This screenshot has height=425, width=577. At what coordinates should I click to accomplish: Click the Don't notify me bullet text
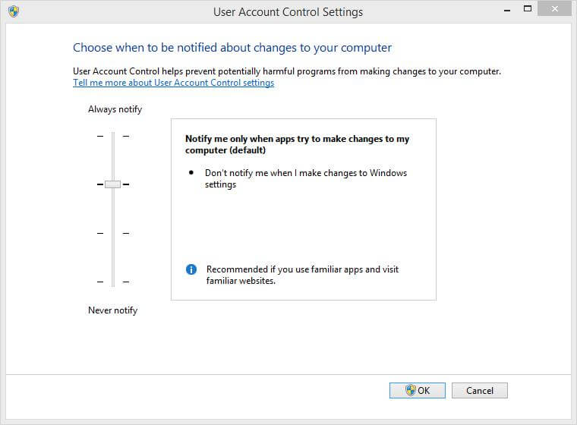coord(306,178)
